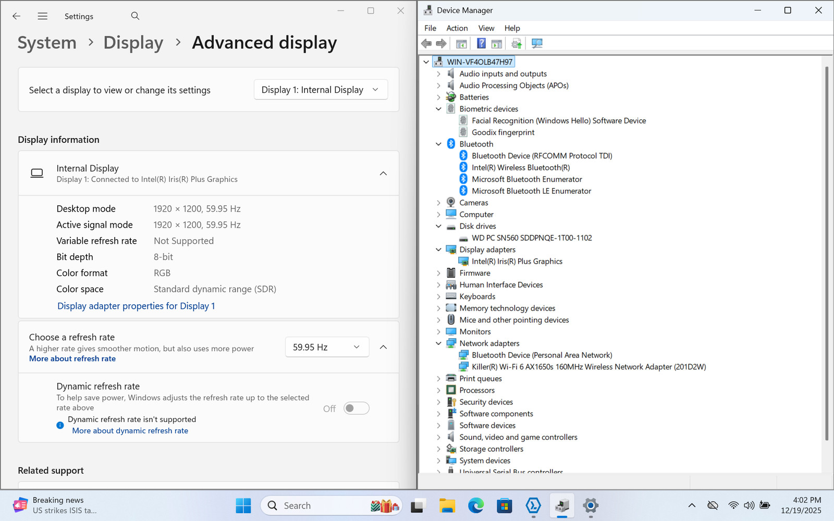Click the Wi-Fi icon in system tray
The image size is (834, 521).
[x=733, y=505]
